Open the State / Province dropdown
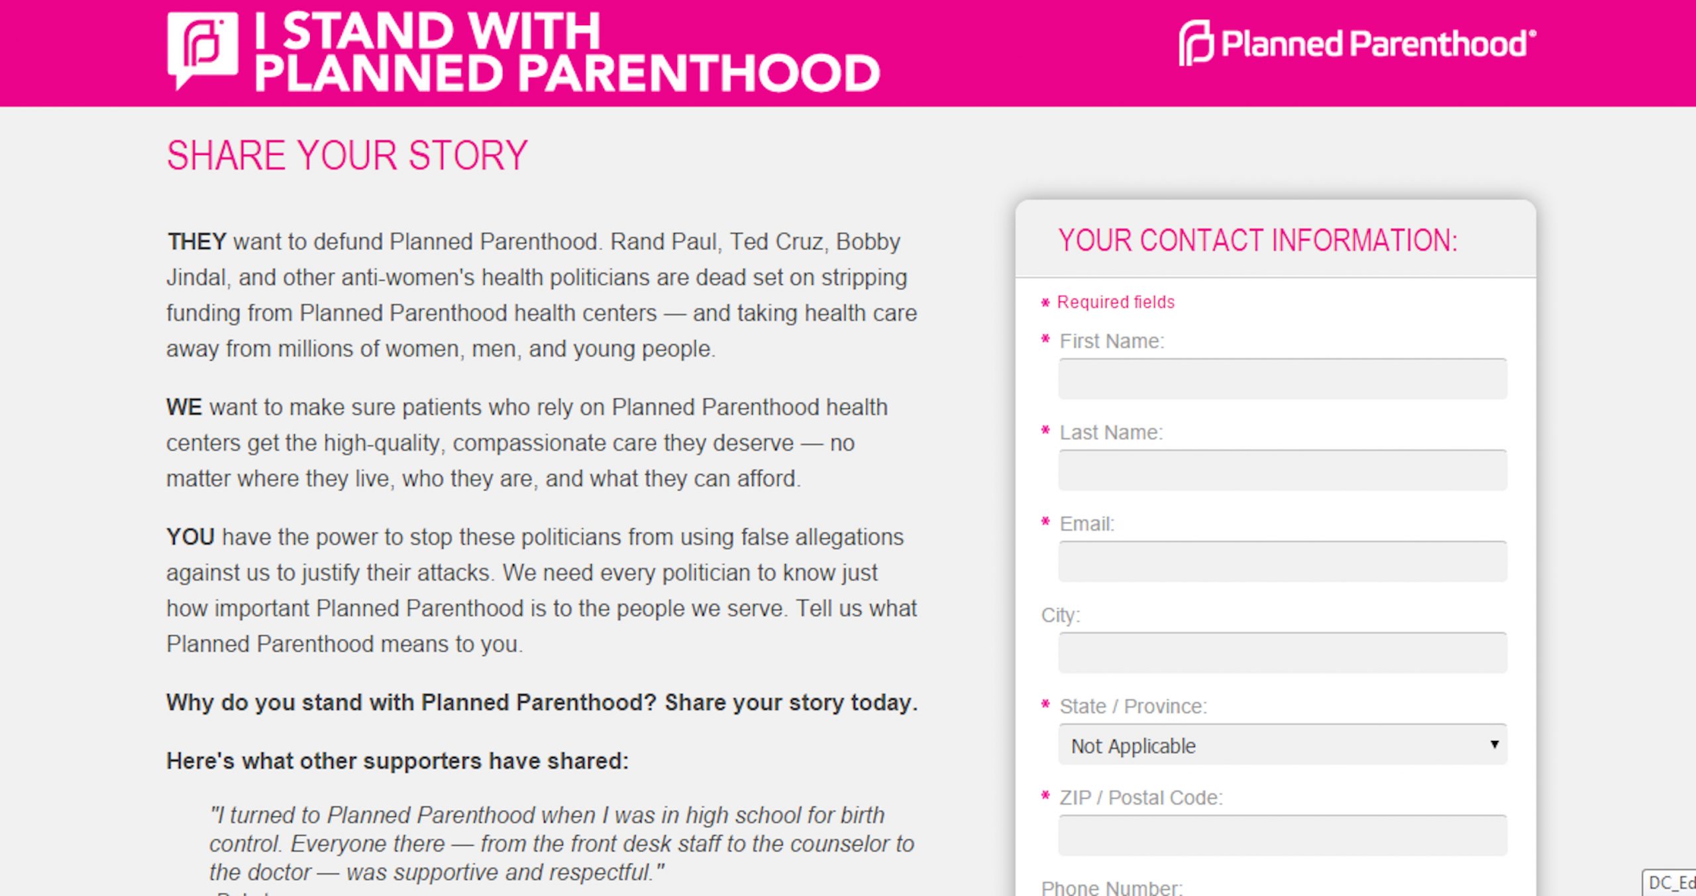 [x=1282, y=745]
